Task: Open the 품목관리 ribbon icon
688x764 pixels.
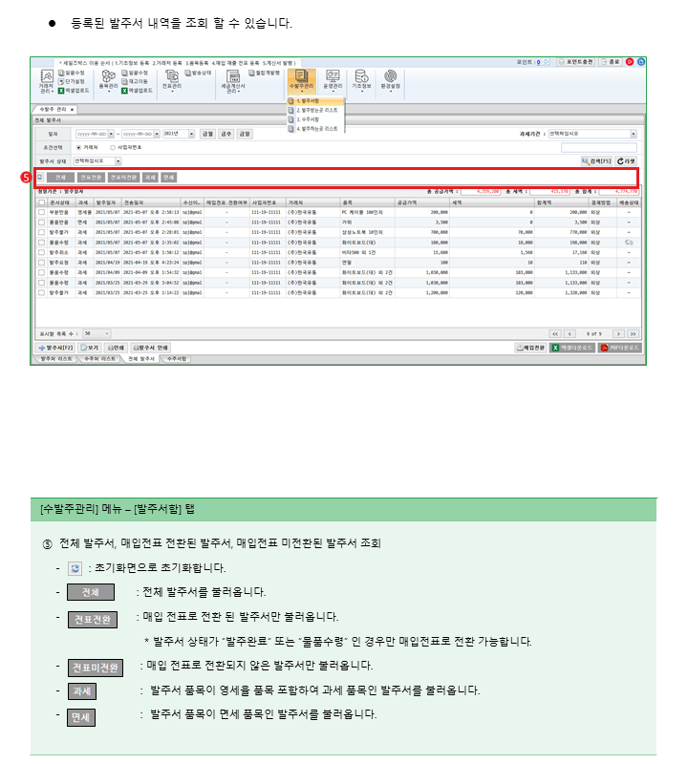Action: coord(108,80)
